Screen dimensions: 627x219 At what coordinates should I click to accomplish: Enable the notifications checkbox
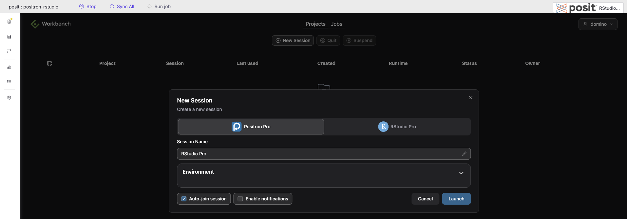pos(240,199)
